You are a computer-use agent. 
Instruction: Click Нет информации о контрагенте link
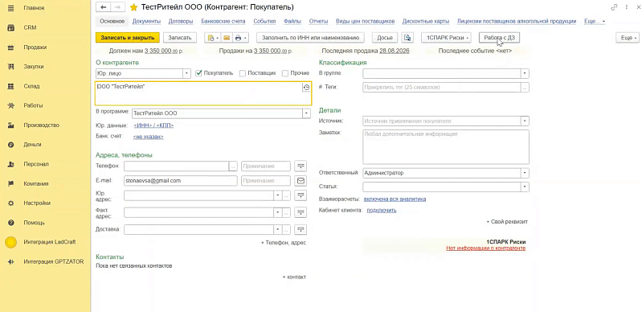[486, 248]
